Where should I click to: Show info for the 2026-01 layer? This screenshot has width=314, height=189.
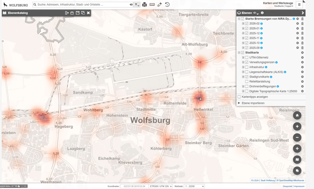pyautogui.click(x=262, y=29)
